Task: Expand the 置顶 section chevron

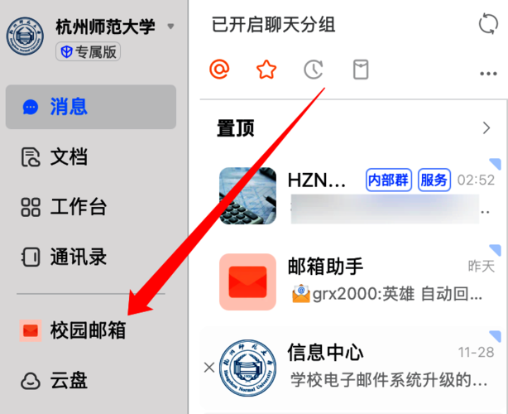Action: [486, 128]
